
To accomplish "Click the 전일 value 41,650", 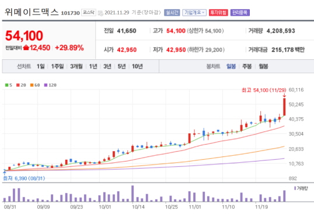I will 127,31.
